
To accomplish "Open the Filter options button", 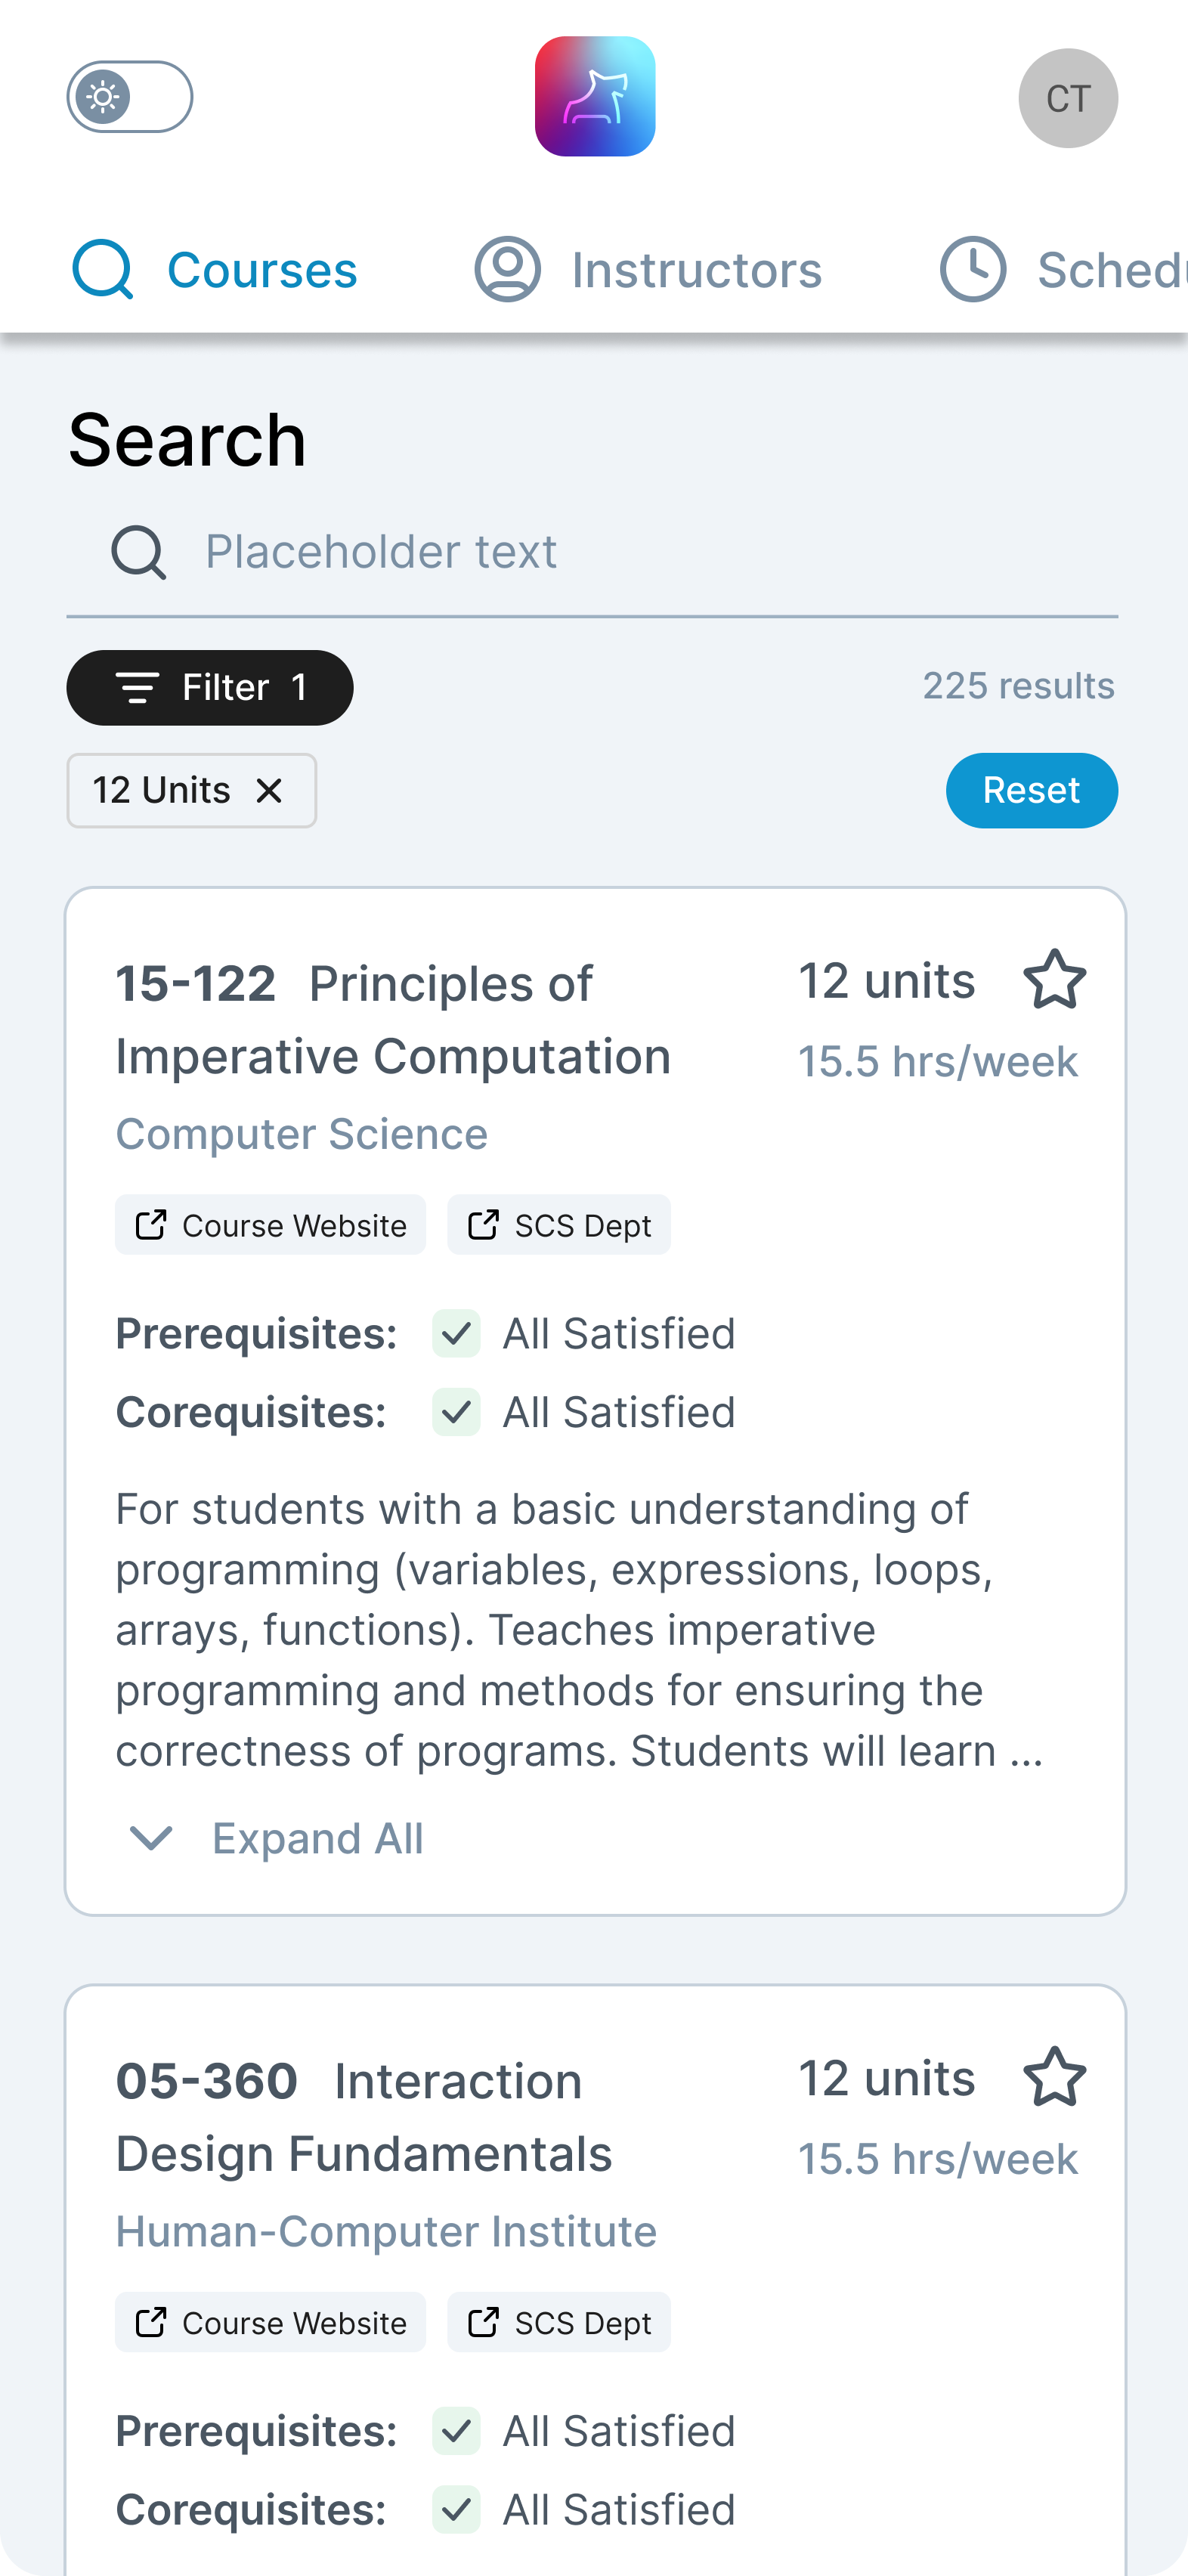I will tap(210, 688).
